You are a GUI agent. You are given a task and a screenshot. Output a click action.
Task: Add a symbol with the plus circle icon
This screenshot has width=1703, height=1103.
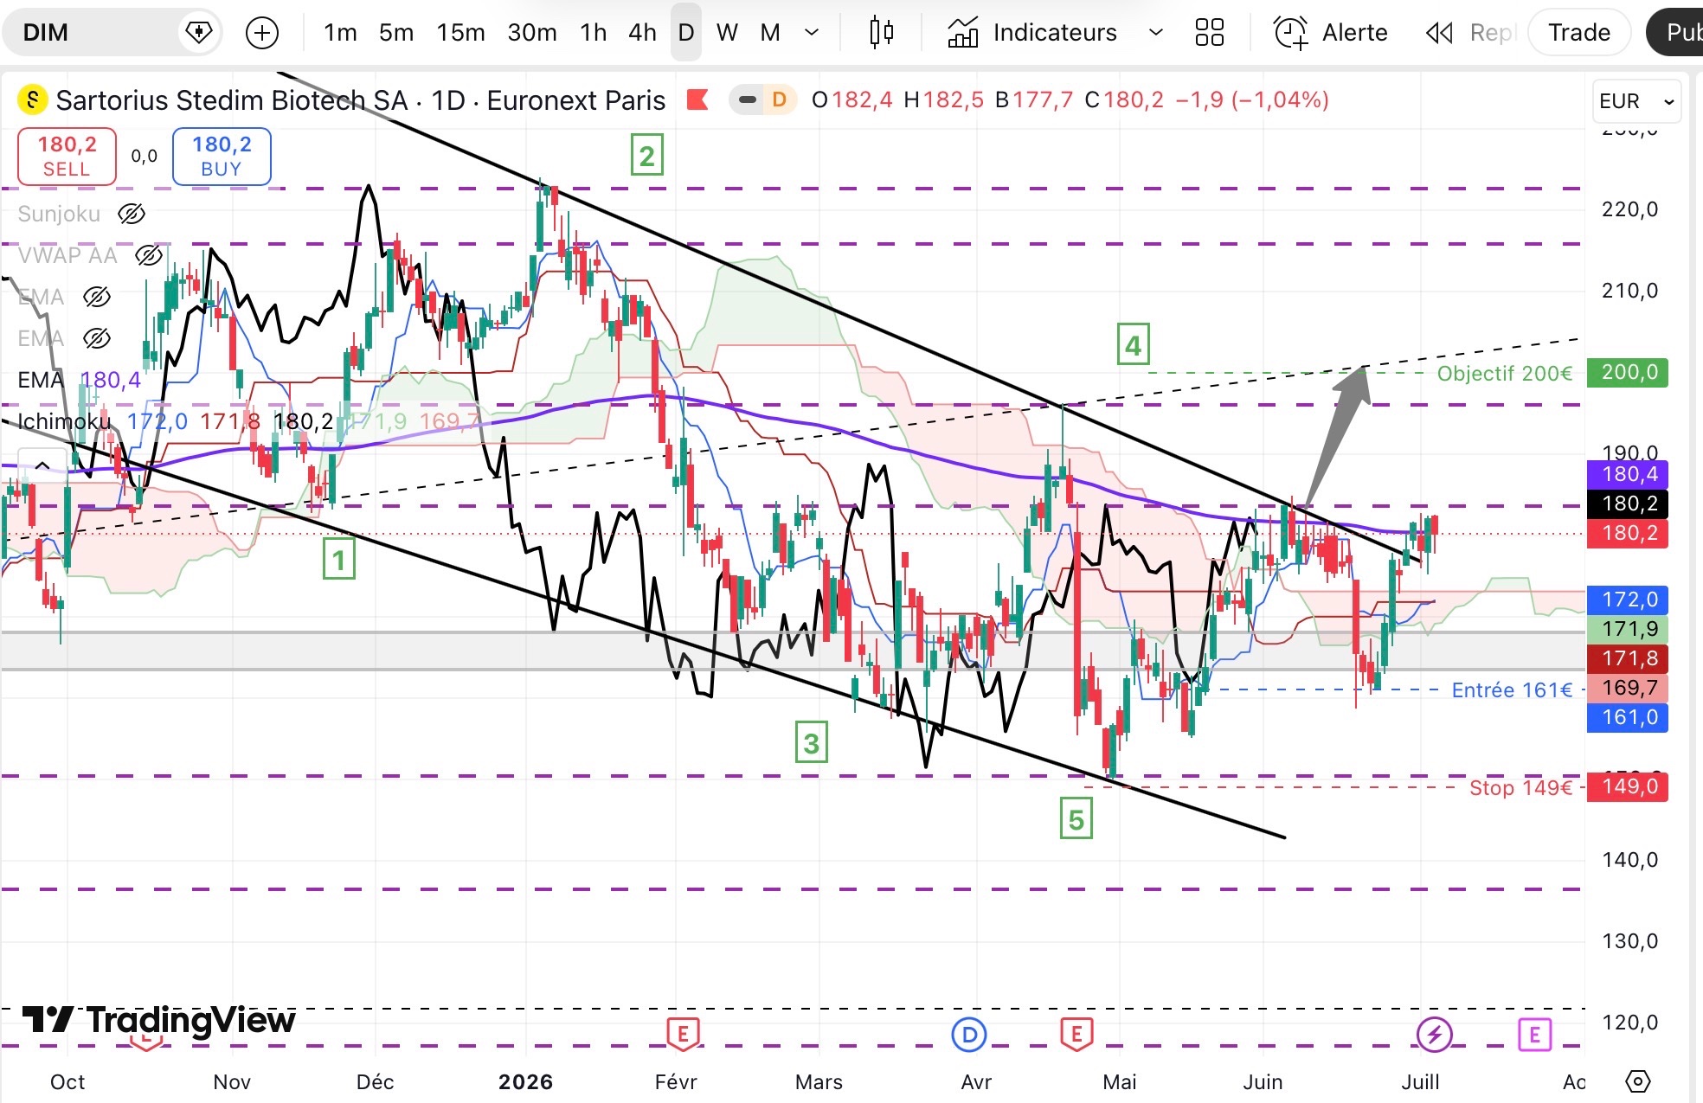(x=262, y=33)
